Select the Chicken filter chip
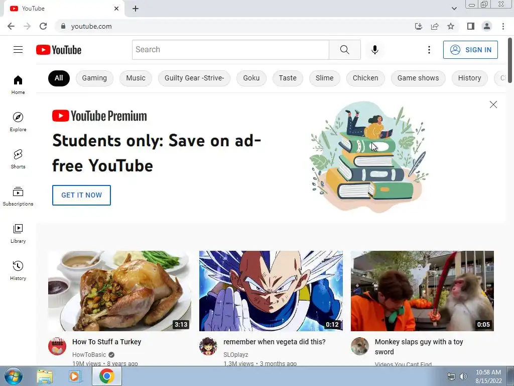This screenshot has width=514, height=386. (x=365, y=78)
